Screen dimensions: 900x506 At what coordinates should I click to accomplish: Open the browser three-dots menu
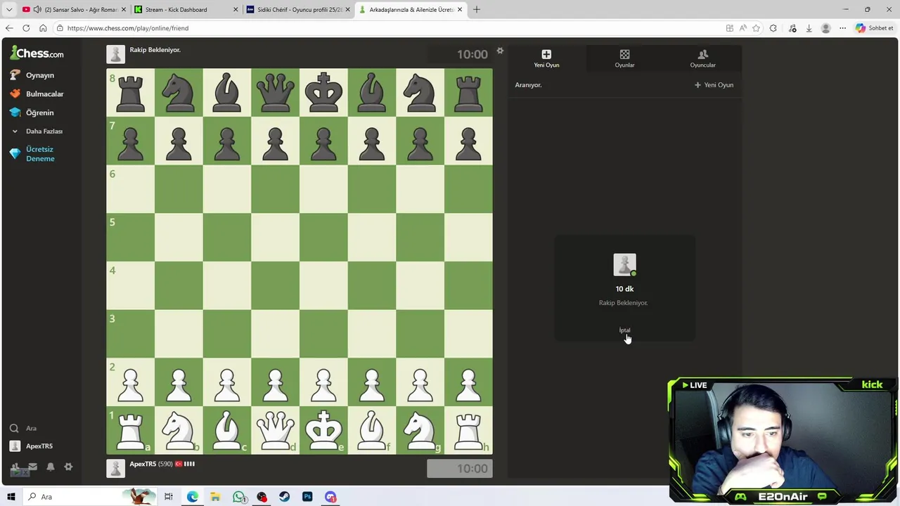pyautogui.click(x=842, y=28)
